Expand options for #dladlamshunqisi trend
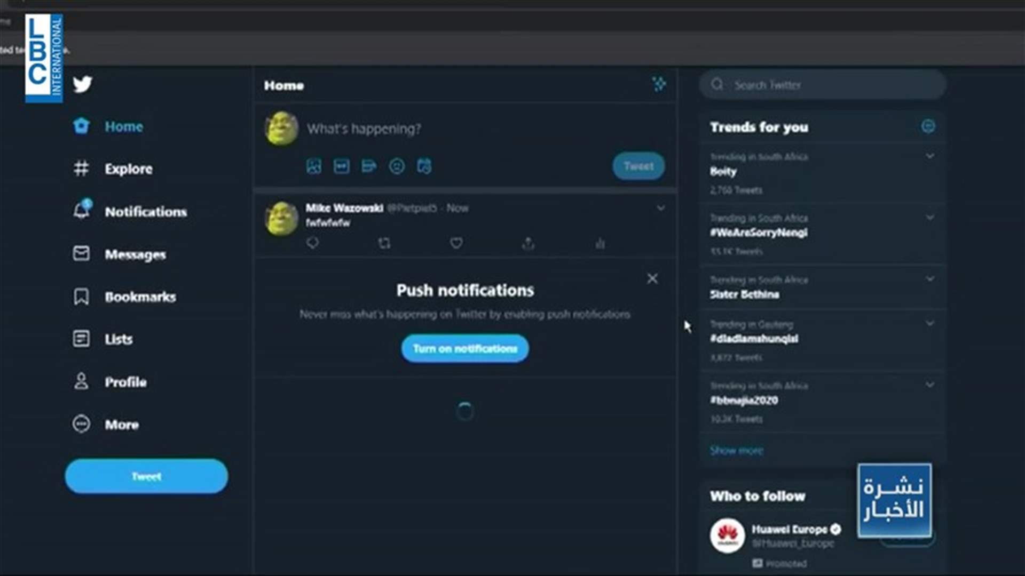Viewport: 1025px width, 576px height. 930,324
